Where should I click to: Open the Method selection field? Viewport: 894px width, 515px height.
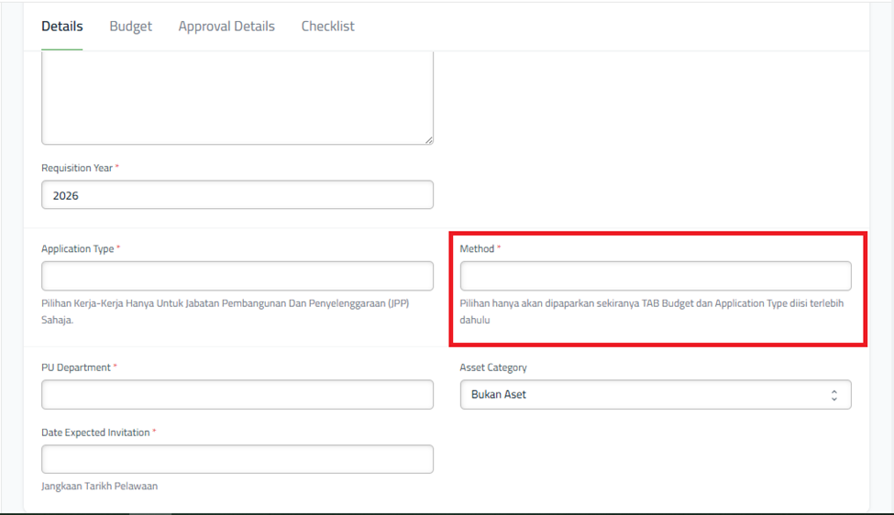coord(655,276)
